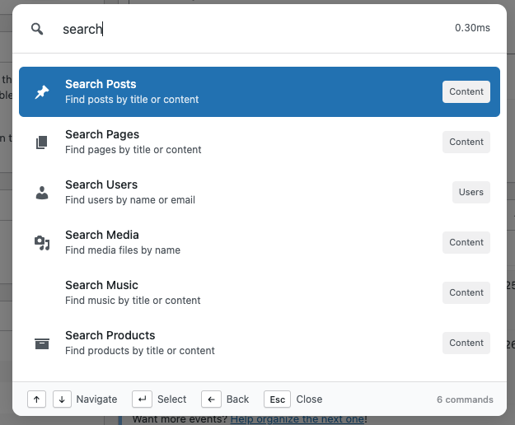The image size is (515, 425).
Task: Click the 'Find music by title or content' text
Action: (133, 301)
